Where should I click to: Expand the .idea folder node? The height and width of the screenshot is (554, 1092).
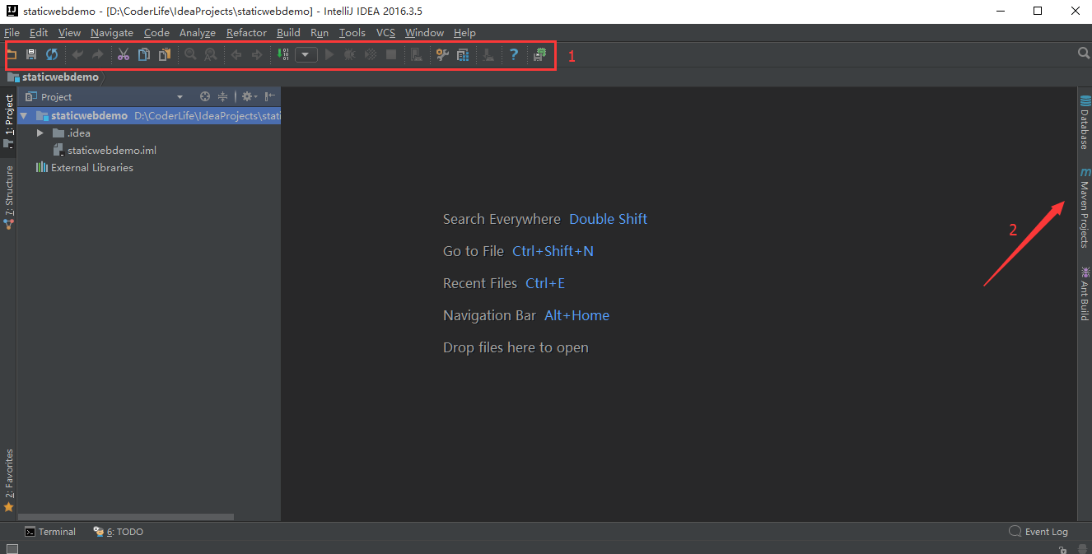click(x=40, y=133)
